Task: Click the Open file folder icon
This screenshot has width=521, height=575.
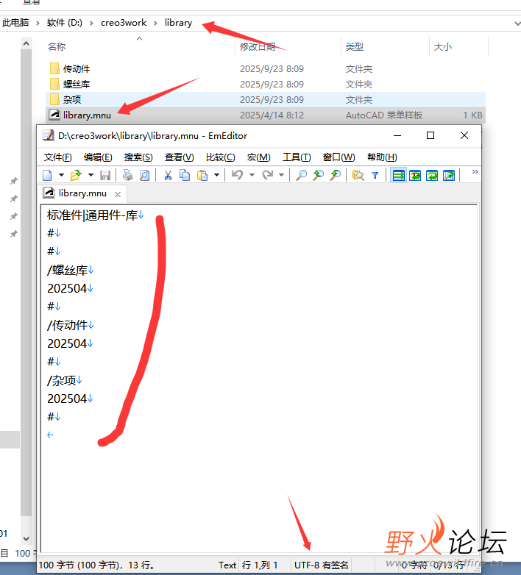Action: [x=76, y=175]
